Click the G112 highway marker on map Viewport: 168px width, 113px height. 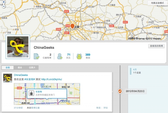pyautogui.click(x=125, y=22)
